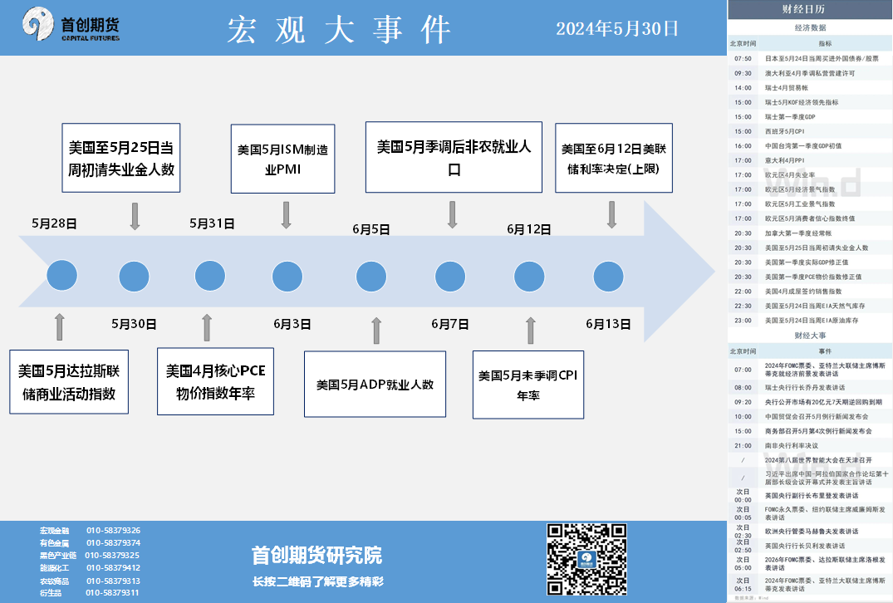Click 能源化工 phone number 010-58379412
Image resolution: width=893 pixels, height=603 pixels.
pyautogui.click(x=113, y=568)
